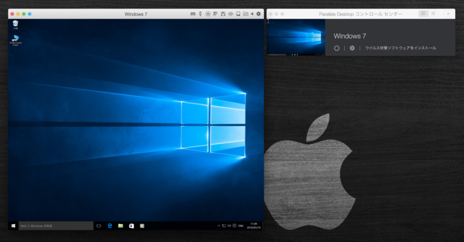Click the power button for Windows 7 in Control Center
464x242 pixels.
337,48
